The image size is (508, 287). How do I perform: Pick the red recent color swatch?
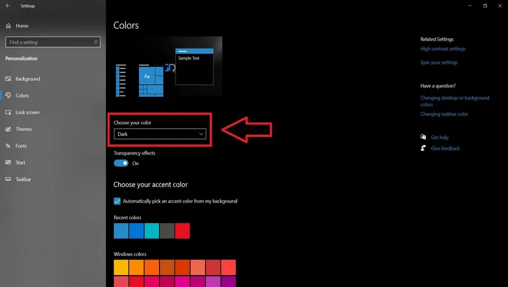coord(182,231)
